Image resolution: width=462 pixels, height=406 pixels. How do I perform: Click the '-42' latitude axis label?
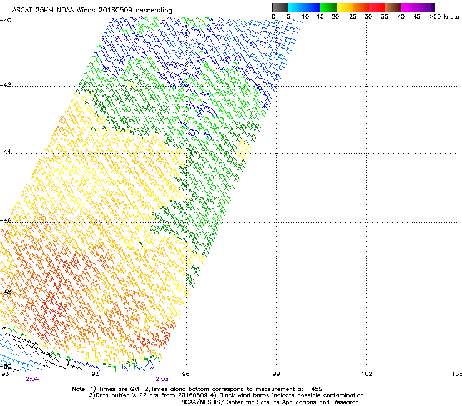(x=6, y=85)
